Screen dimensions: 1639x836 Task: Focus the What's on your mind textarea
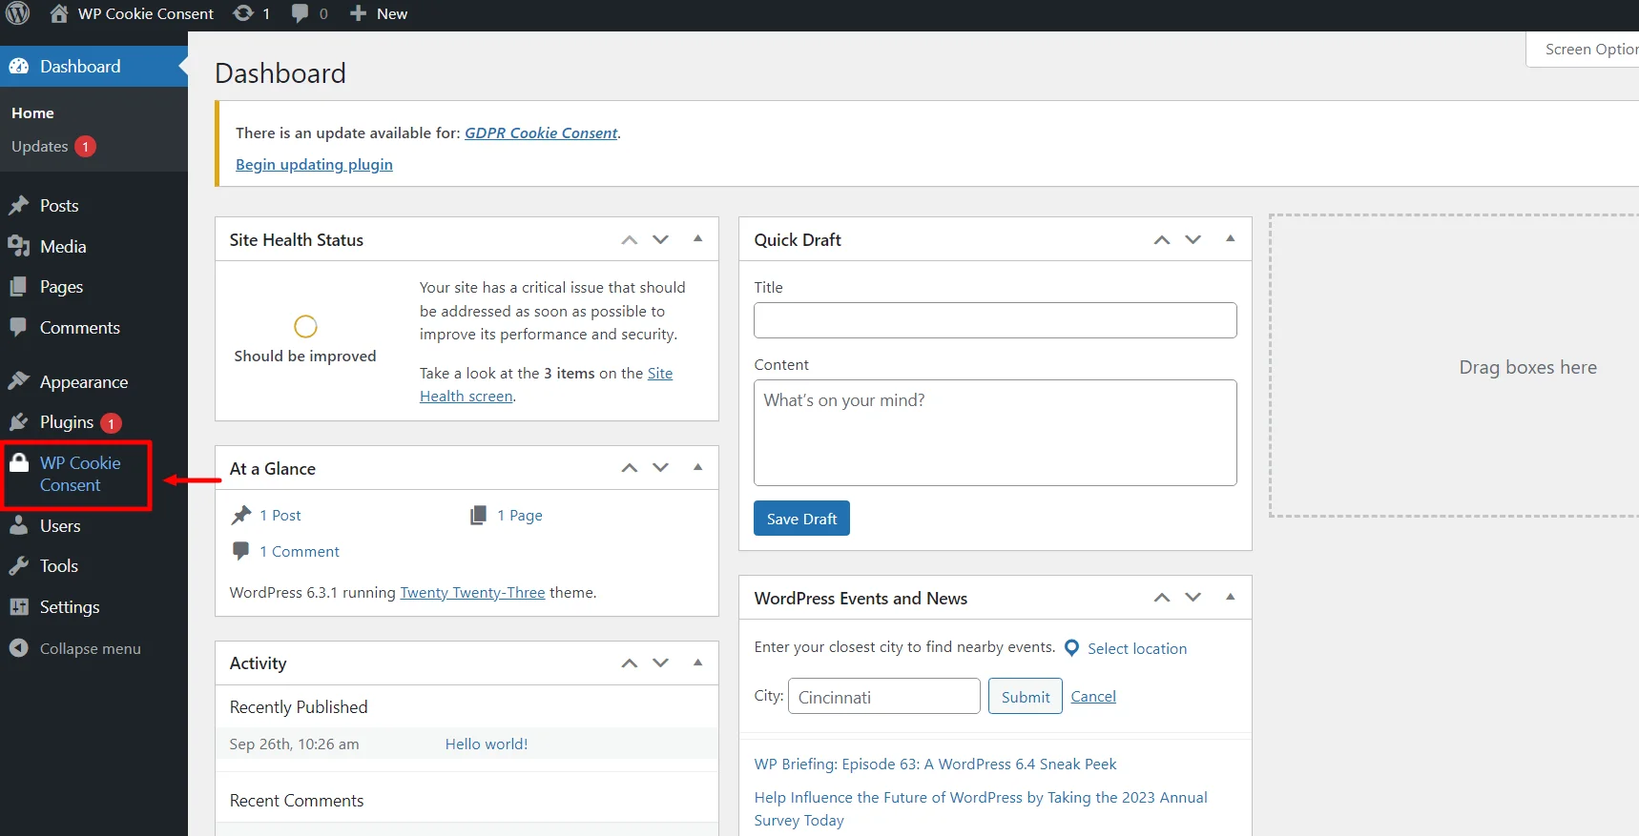[995, 433]
